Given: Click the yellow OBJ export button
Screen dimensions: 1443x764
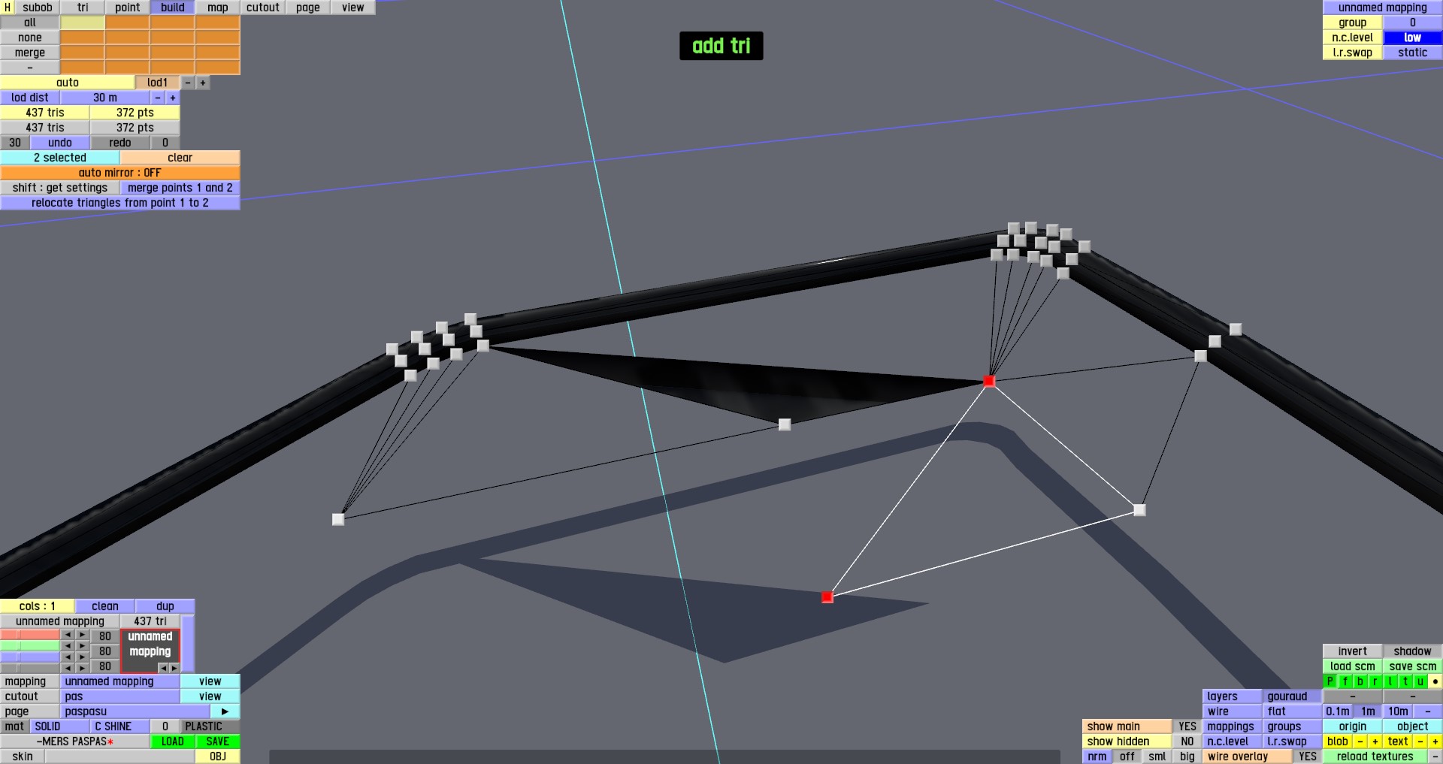Looking at the screenshot, I should point(217,756).
